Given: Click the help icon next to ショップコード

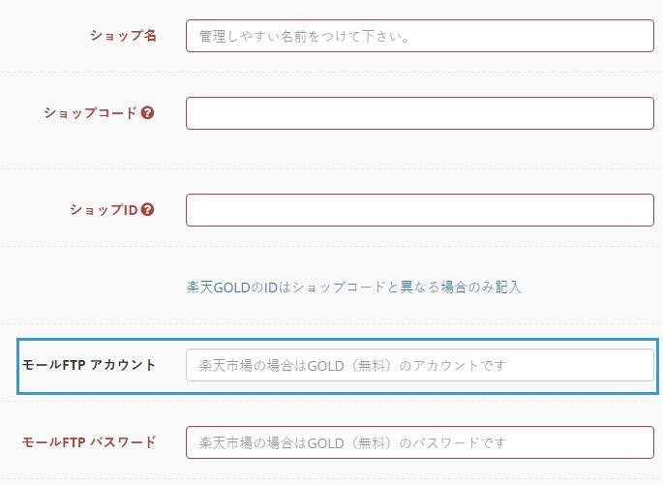Looking at the screenshot, I should (x=147, y=113).
